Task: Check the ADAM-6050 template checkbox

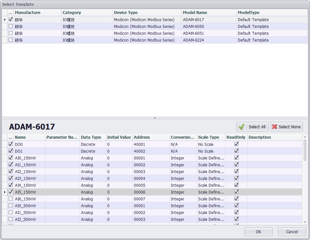Action: tap(10, 26)
